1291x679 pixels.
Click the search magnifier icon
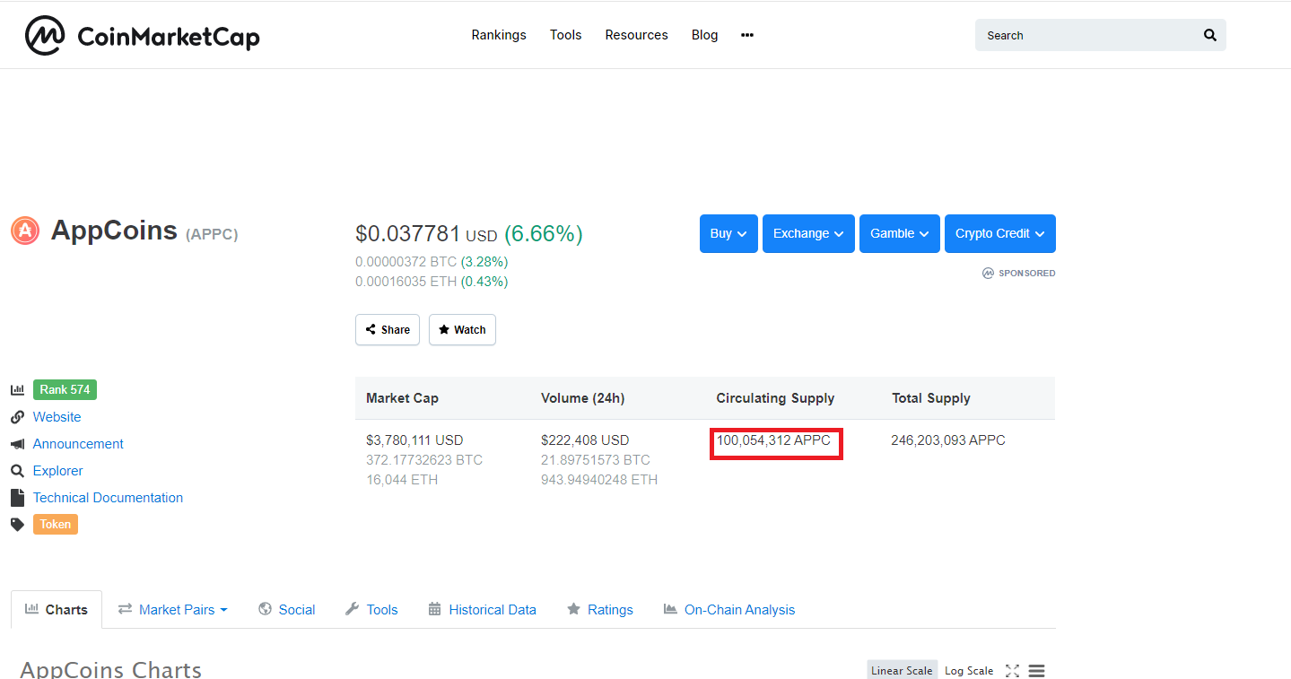pos(1210,36)
